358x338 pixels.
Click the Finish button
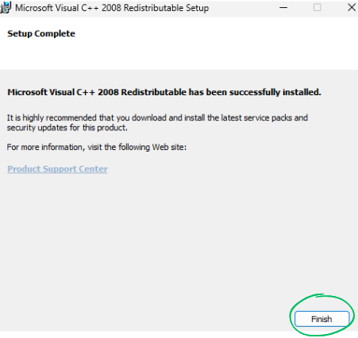(x=321, y=319)
